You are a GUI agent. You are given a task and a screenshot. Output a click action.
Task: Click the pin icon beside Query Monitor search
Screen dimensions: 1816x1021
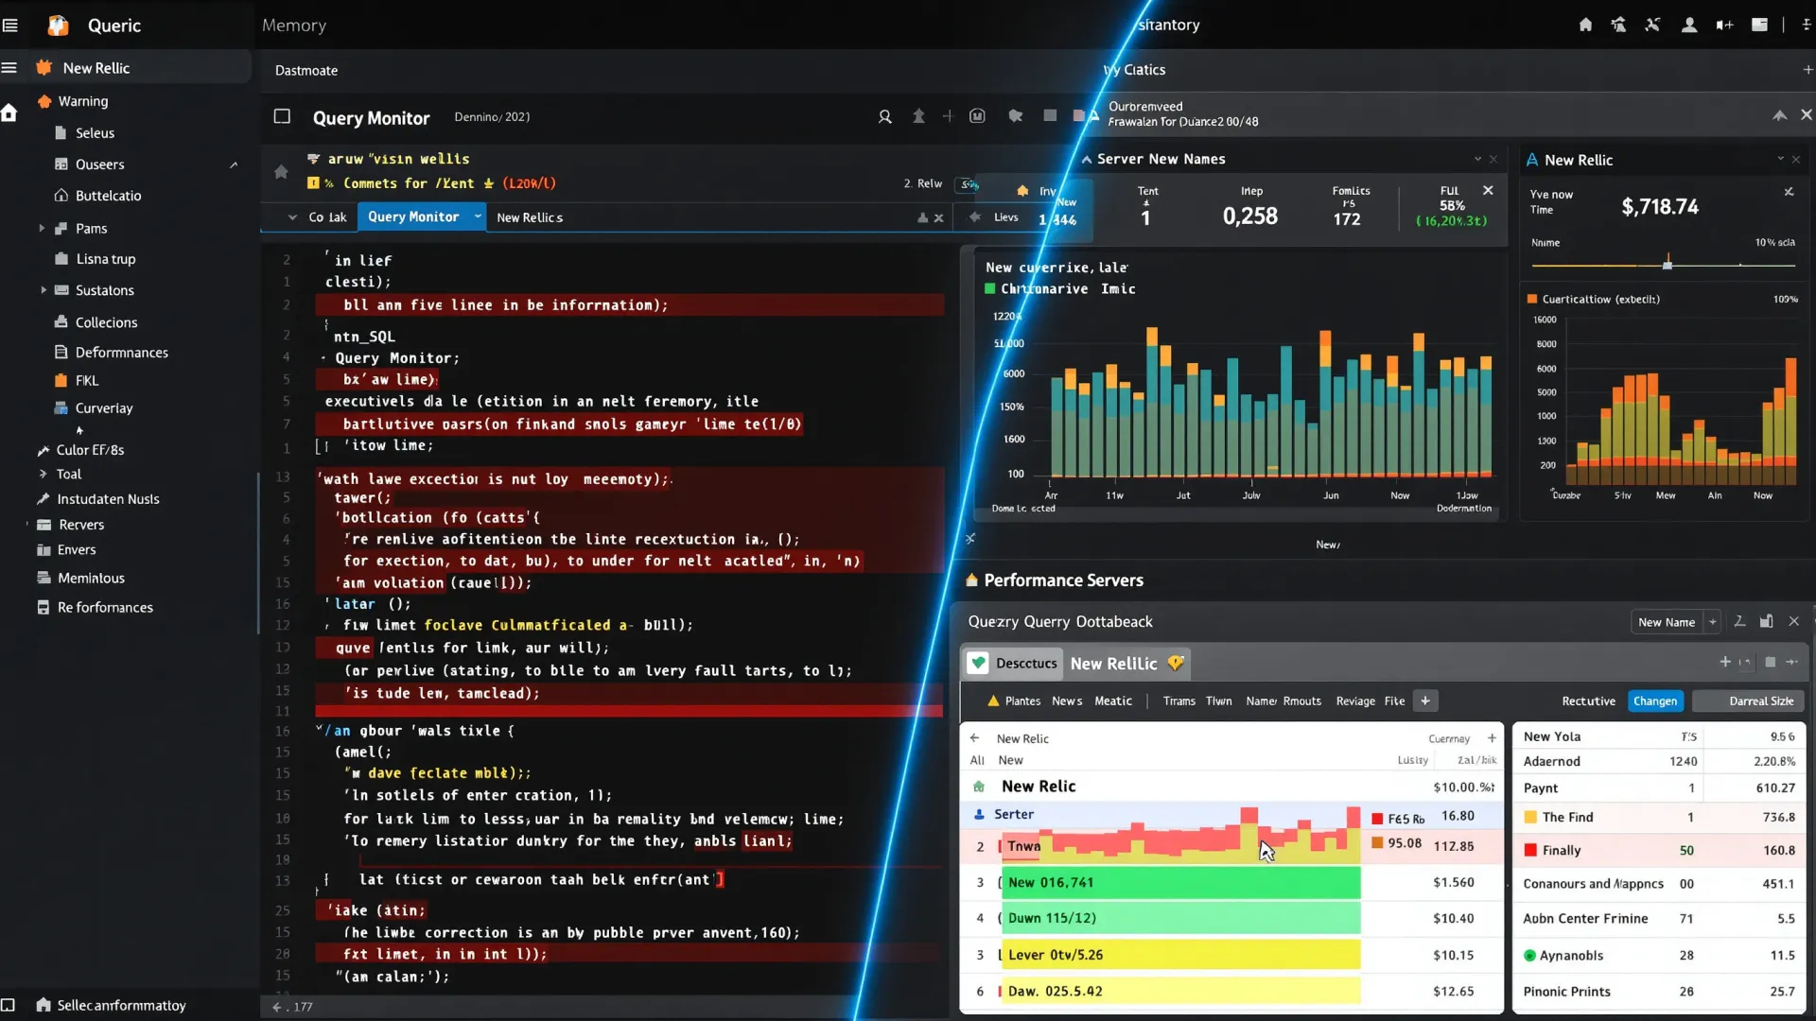[918, 116]
